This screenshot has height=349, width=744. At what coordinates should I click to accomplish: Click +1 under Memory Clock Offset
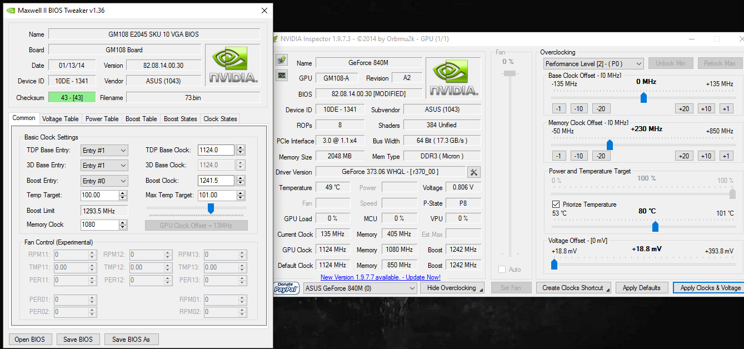click(x=726, y=156)
